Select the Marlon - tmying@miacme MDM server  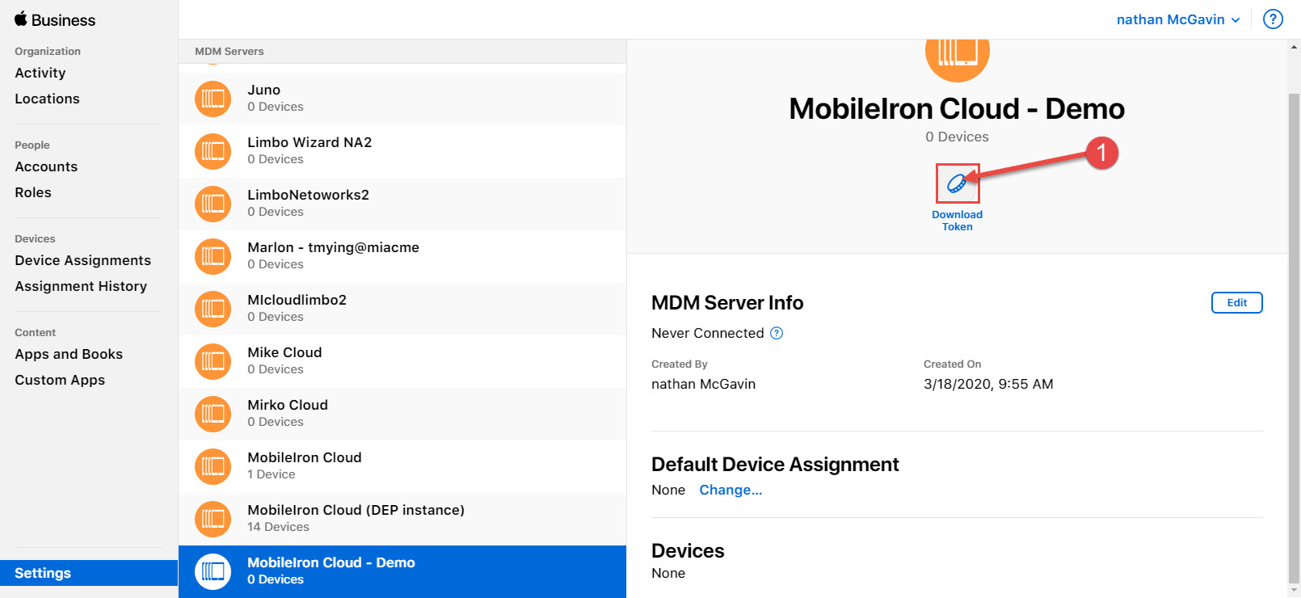pyautogui.click(x=334, y=255)
